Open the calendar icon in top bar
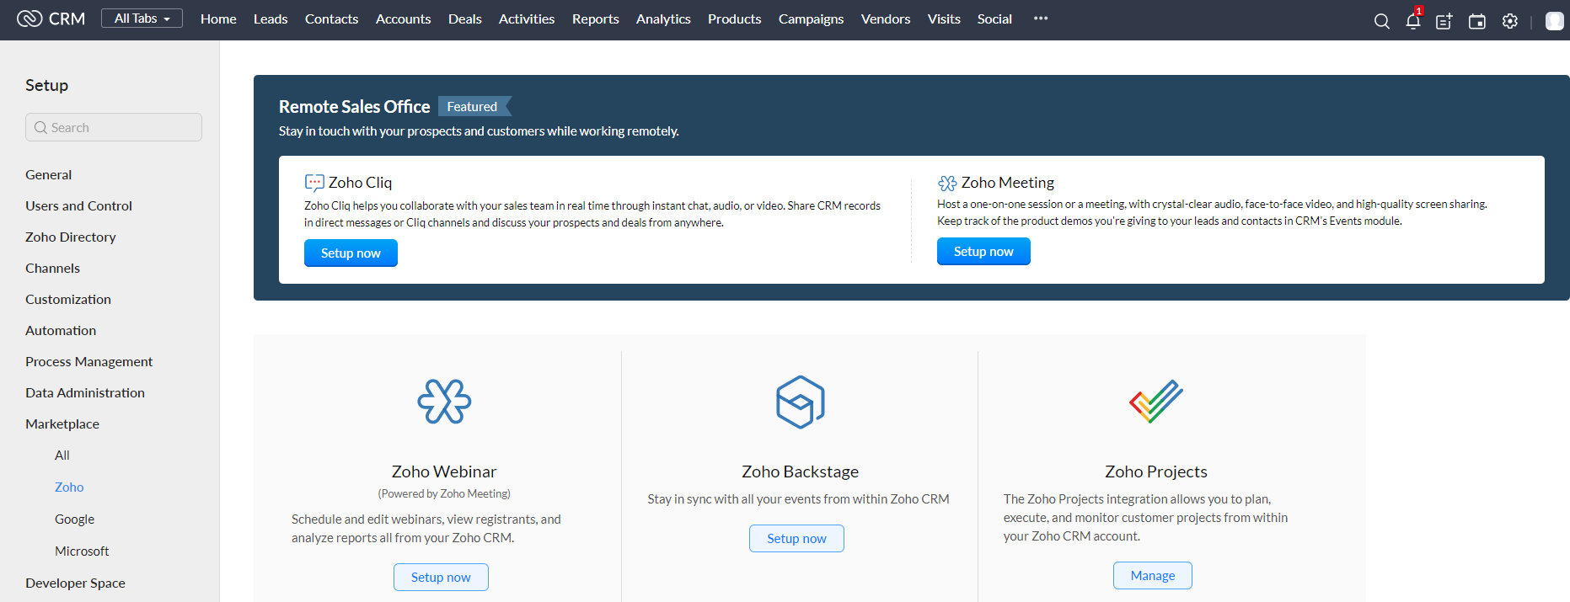The height and width of the screenshot is (602, 1570). click(1476, 21)
